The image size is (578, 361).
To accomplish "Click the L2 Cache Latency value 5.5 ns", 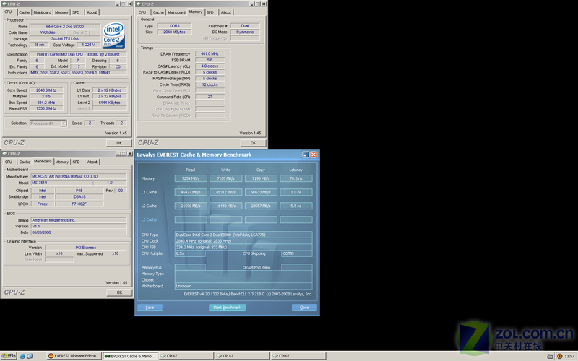I will click(296, 206).
